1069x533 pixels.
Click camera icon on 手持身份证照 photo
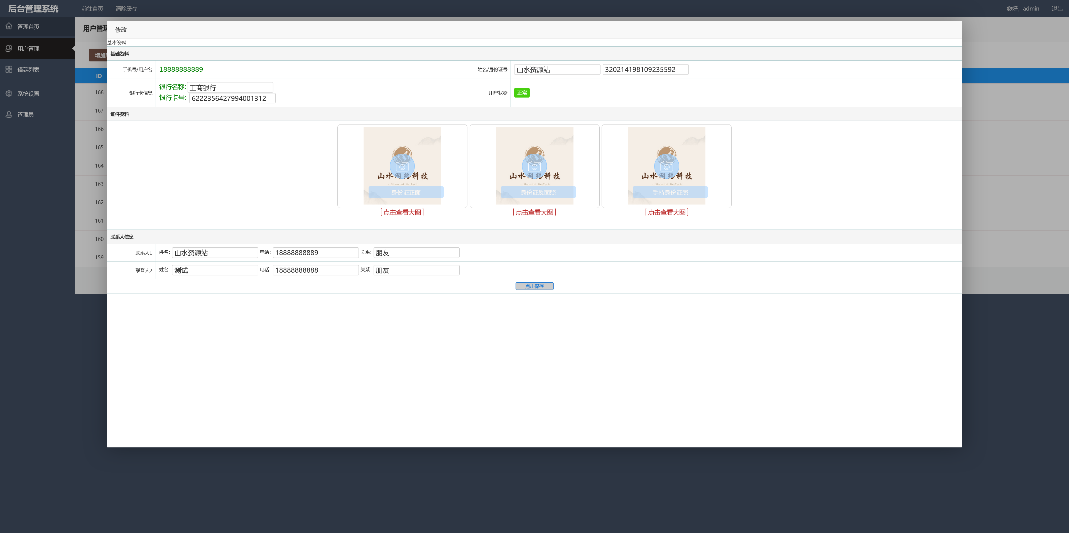[666, 166]
